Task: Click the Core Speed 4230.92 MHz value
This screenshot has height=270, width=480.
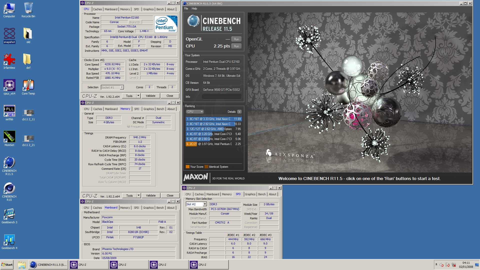Action: click(x=112, y=64)
